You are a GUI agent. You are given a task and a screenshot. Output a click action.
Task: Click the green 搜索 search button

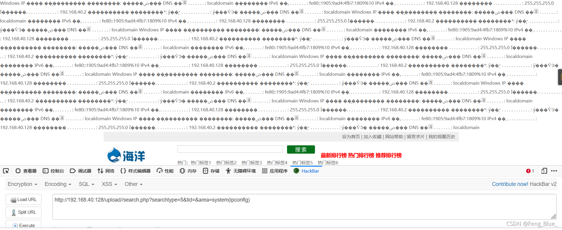click(301, 149)
